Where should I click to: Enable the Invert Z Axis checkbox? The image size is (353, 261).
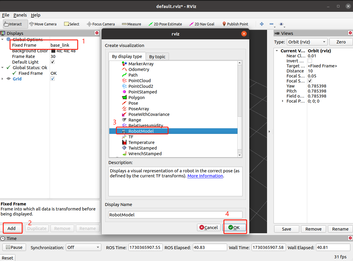(x=310, y=61)
